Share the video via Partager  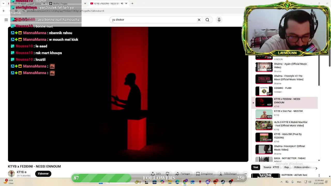coord(183,174)
